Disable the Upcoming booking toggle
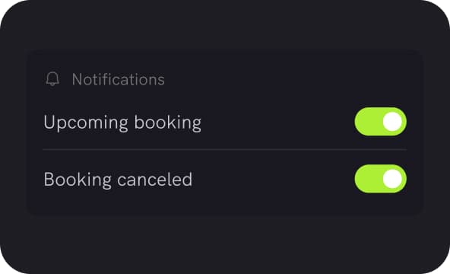Screen dimensions: 450x274 click(x=381, y=122)
